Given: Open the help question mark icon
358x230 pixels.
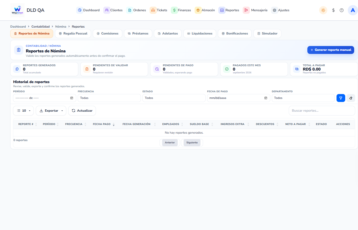Looking at the screenshot, I should [x=342, y=10].
